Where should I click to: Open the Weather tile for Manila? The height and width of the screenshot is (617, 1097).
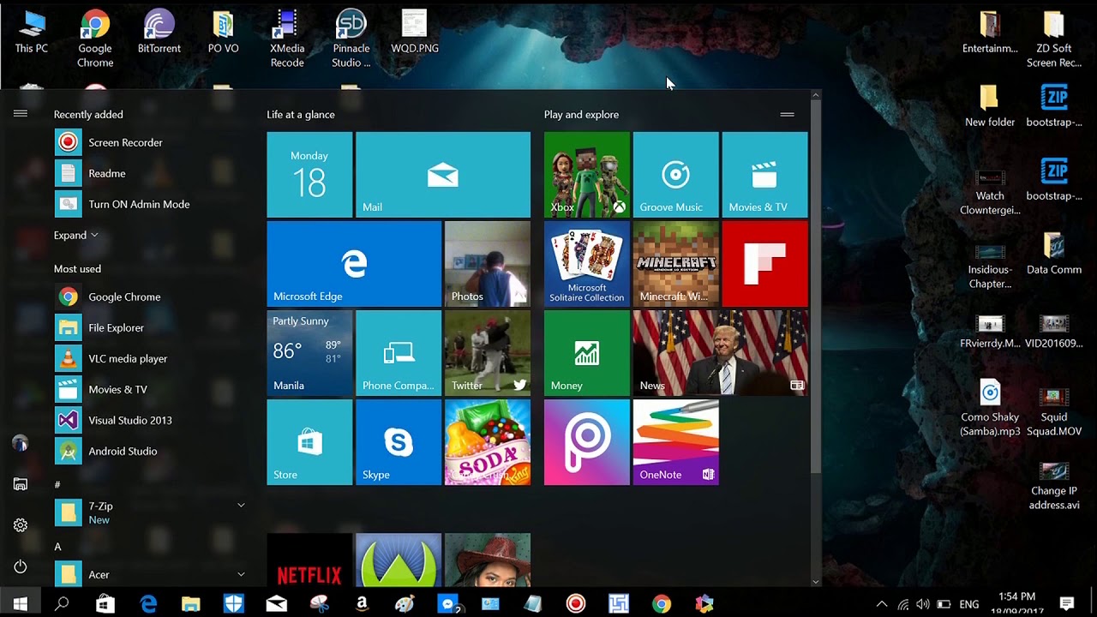tap(309, 353)
